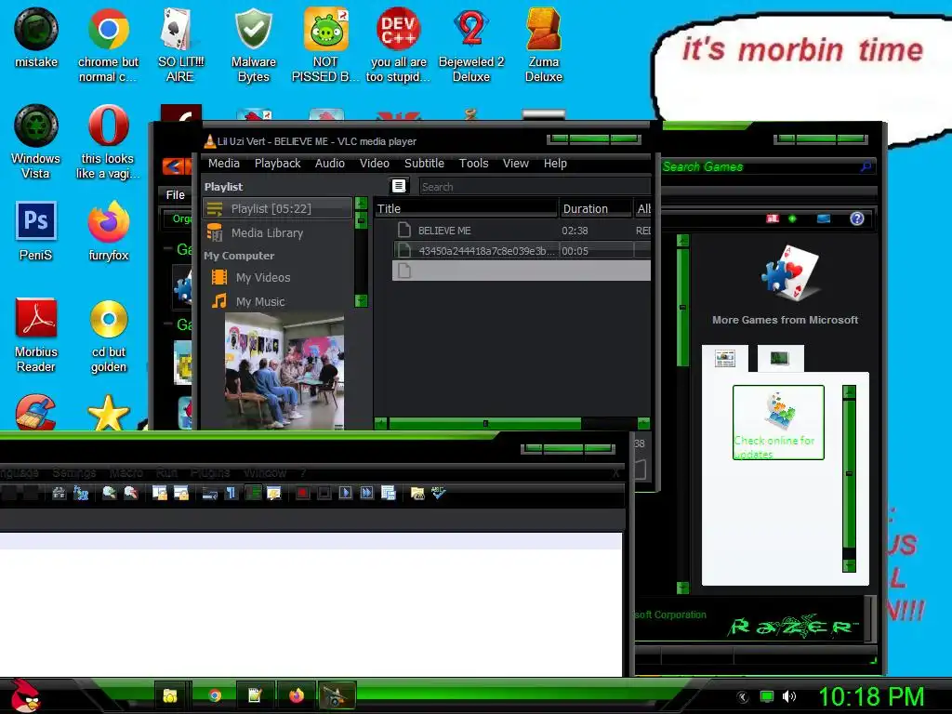Click the album art thumbnail in VLC

point(284,371)
